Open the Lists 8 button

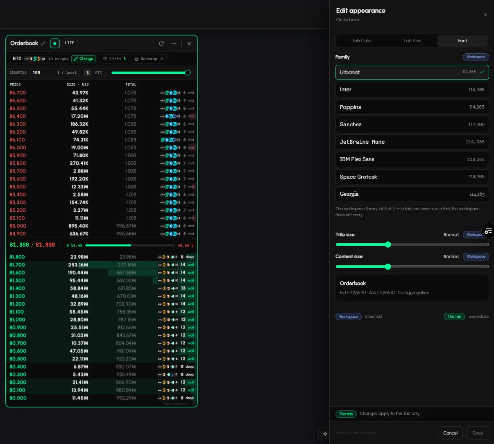[114, 59]
